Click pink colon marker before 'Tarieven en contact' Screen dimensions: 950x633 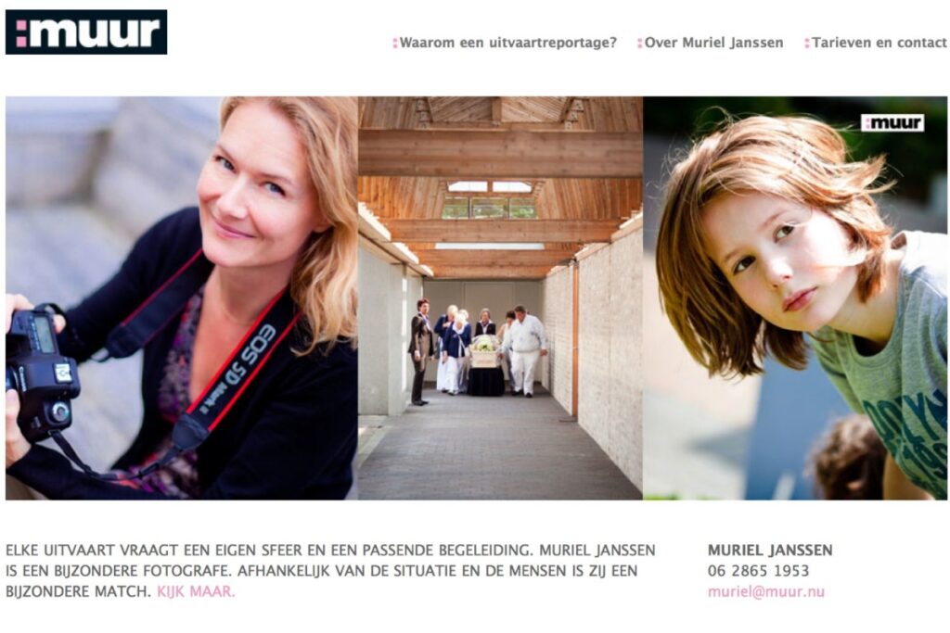click(807, 43)
